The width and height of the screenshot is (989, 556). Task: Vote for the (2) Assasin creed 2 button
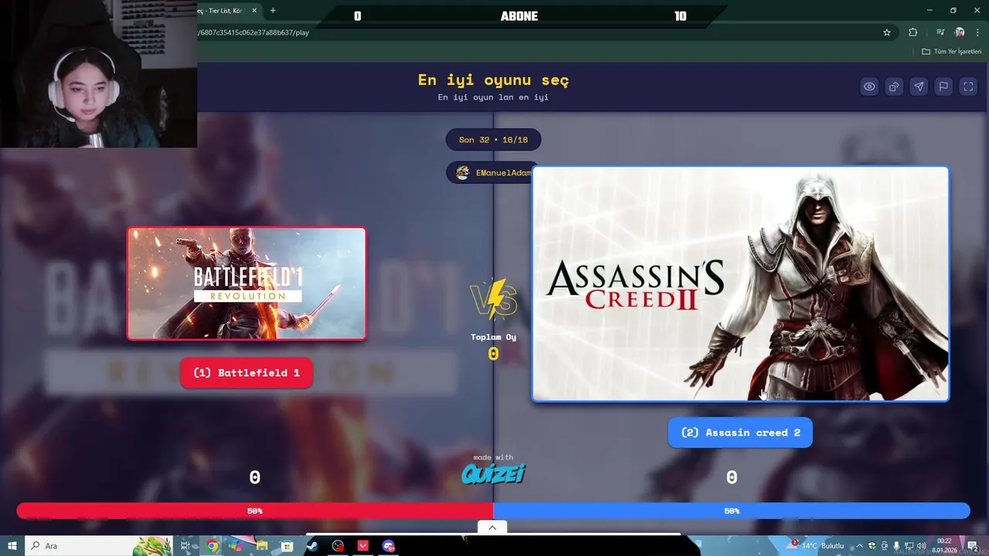(740, 432)
